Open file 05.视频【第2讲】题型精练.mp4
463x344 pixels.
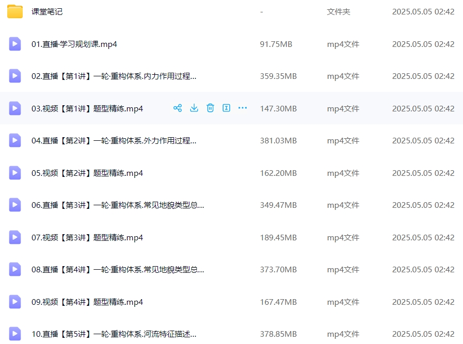click(87, 173)
